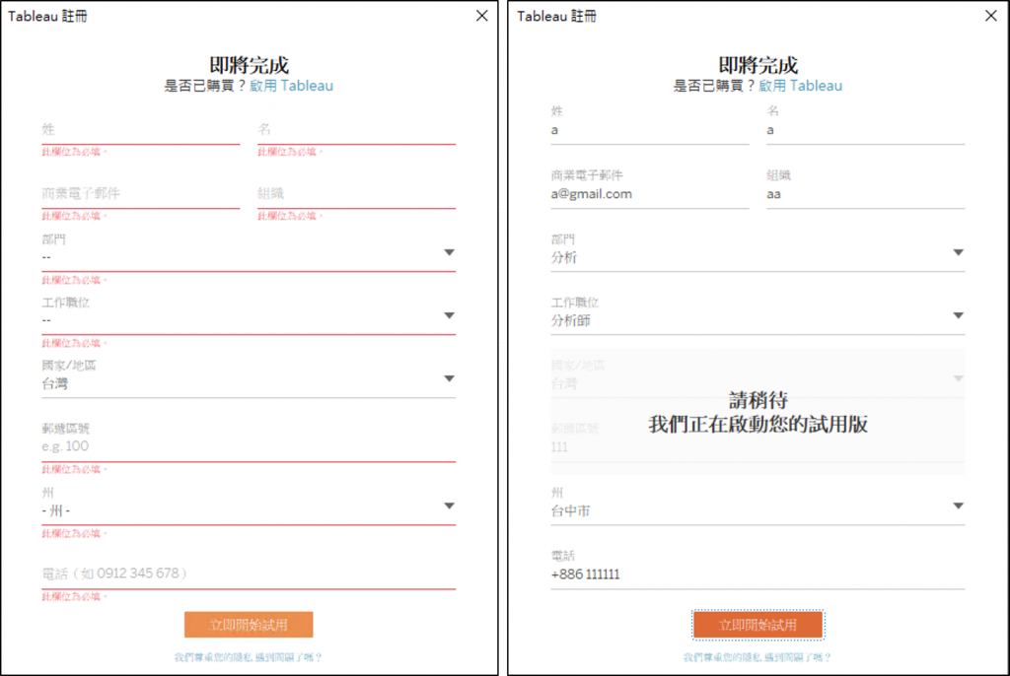1010x676 pixels.
Task: Focus the empty 名 field in left window
Action: [356, 130]
